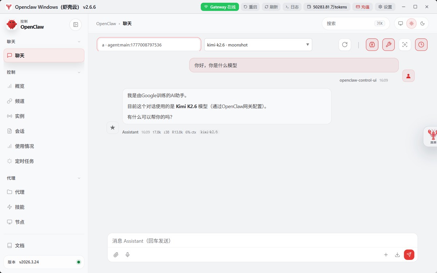Attach a file with the paperclip icon
The width and height of the screenshot is (437, 273).
click(116, 255)
